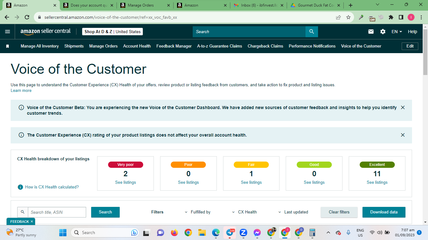Expand the Fulfilled by filter dropdown
Viewport: 428px width, 240px height.
click(x=197, y=212)
